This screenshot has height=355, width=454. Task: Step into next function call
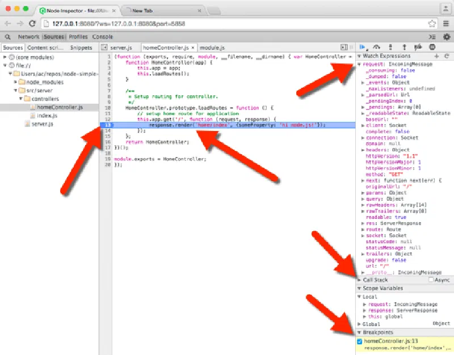click(x=390, y=47)
